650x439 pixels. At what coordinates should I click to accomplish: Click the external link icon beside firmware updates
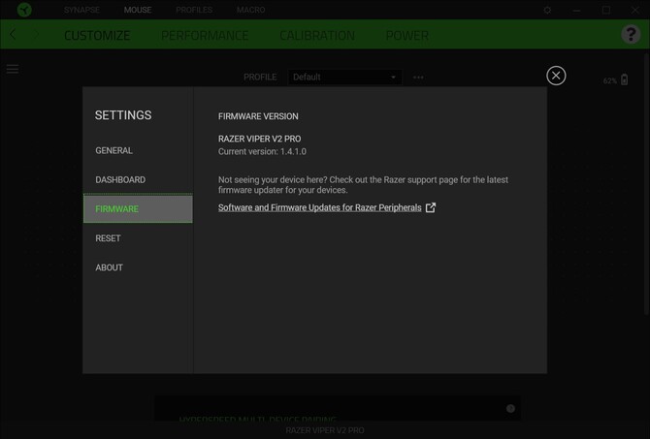point(431,207)
